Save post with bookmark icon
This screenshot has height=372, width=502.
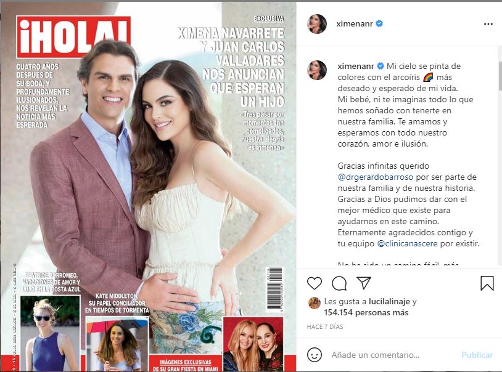487,283
